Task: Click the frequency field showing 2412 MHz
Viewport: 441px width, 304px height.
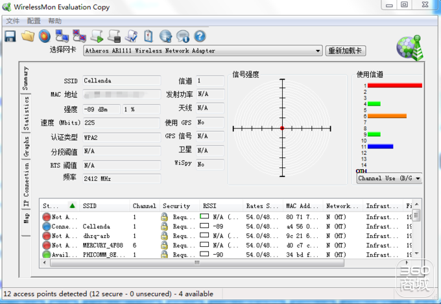Action: click(x=121, y=178)
